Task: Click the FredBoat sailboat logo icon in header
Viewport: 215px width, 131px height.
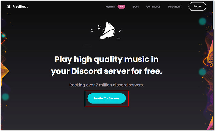Action: [x=9, y=6]
